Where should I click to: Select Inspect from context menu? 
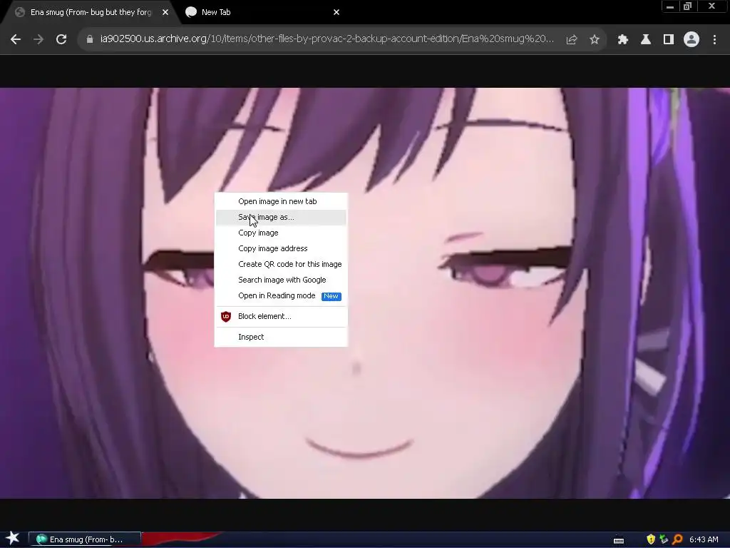pyautogui.click(x=281, y=337)
